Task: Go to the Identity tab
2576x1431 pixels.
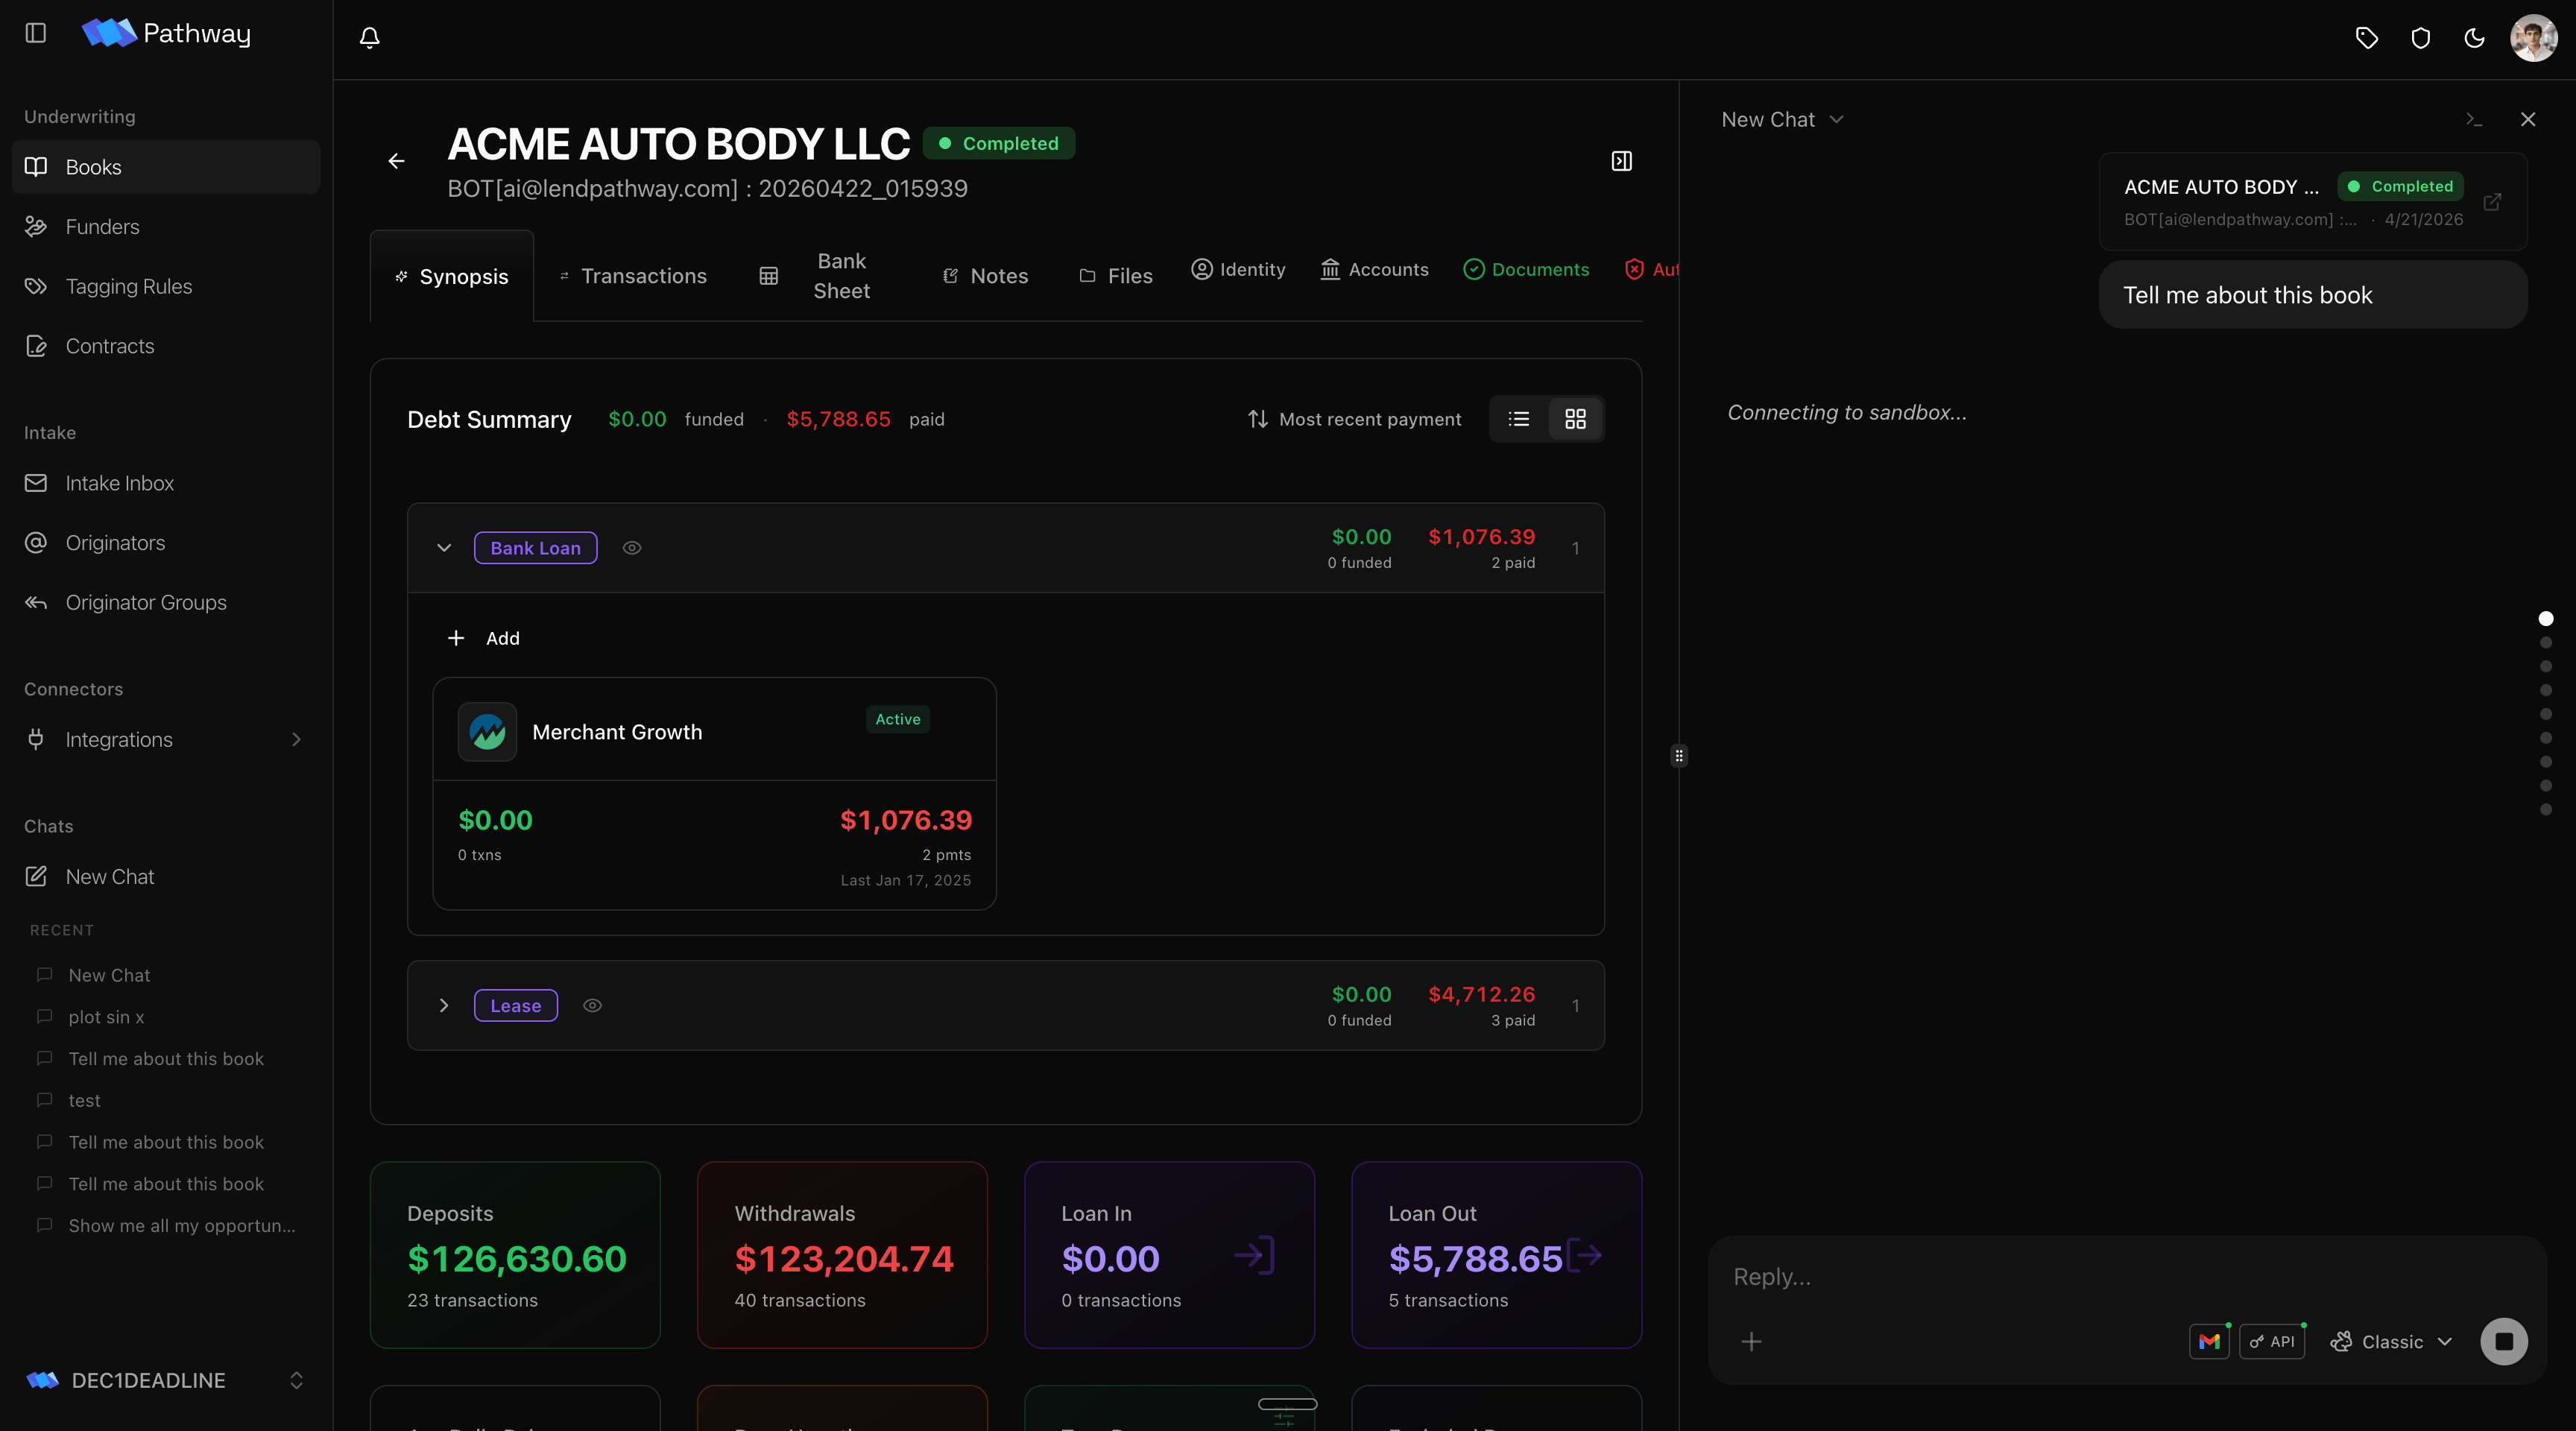Action: tap(1238, 269)
